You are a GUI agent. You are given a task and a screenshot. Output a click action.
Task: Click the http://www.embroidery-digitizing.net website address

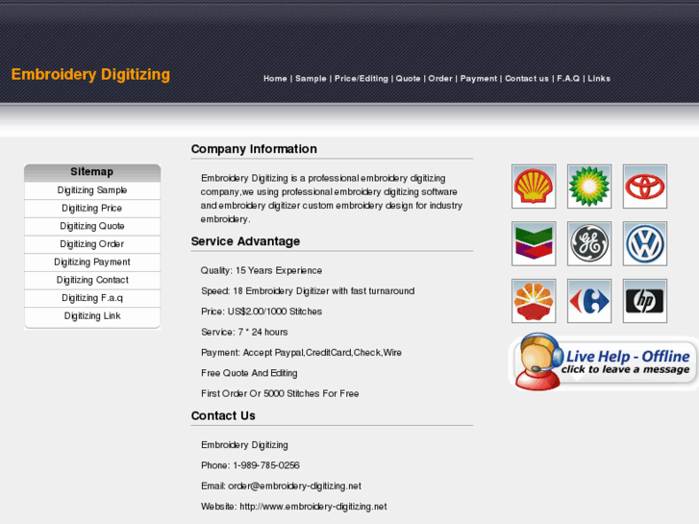point(313,507)
